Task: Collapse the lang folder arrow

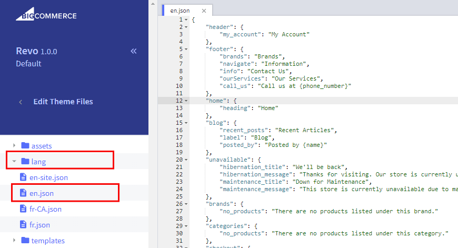Action: click(14, 162)
